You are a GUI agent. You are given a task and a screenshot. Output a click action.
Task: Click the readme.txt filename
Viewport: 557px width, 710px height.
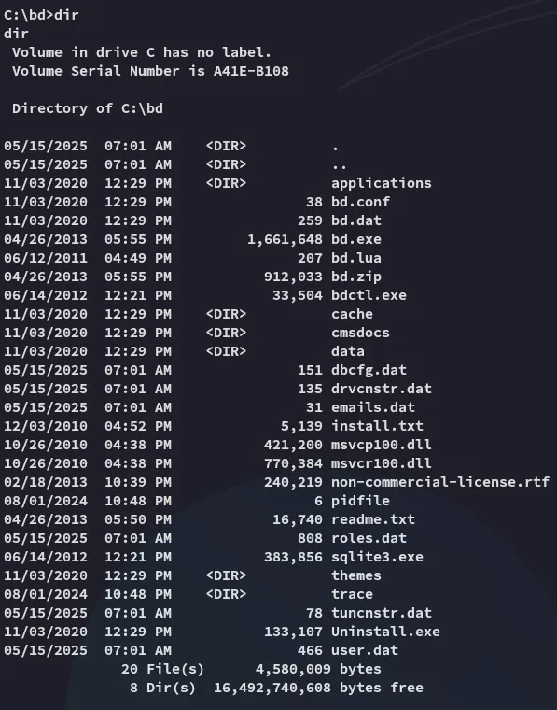(373, 519)
